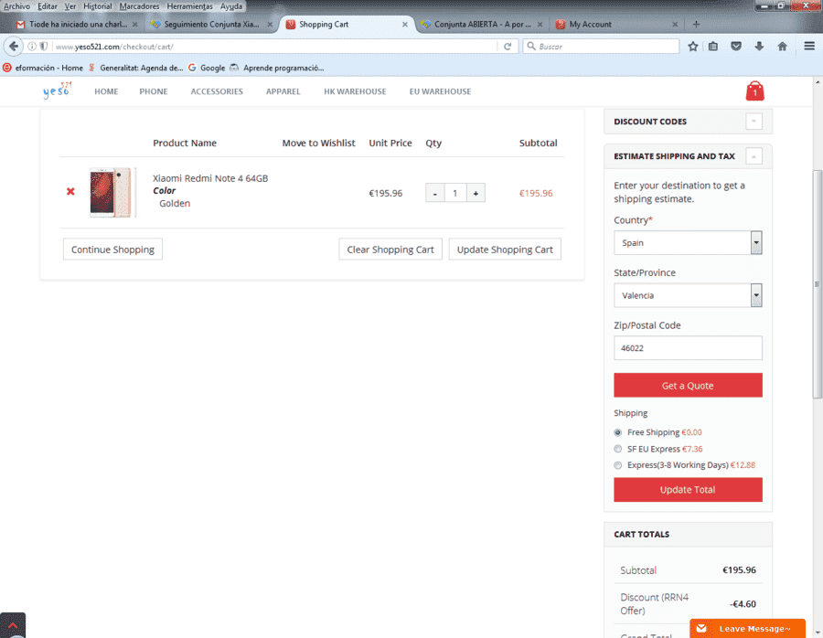Viewport: 823px width, 638px height.
Task: Open the Herramientas menu
Action: 190,6
